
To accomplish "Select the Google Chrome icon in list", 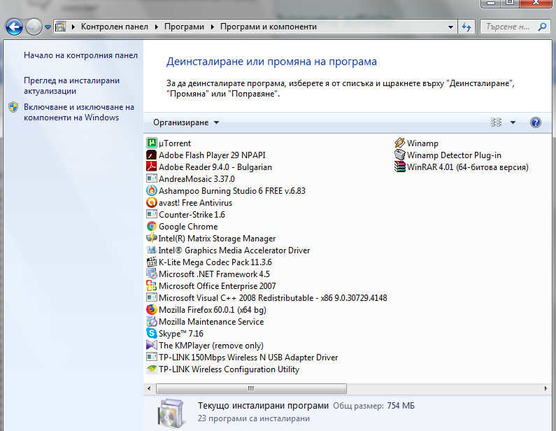I will (x=152, y=227).
